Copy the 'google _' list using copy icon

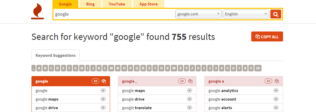190,81
